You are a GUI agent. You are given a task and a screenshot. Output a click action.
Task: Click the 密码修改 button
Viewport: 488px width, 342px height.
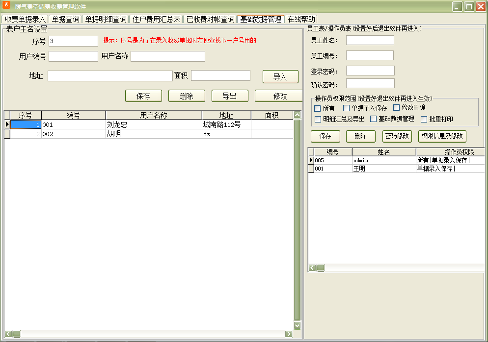click(397, 136)
